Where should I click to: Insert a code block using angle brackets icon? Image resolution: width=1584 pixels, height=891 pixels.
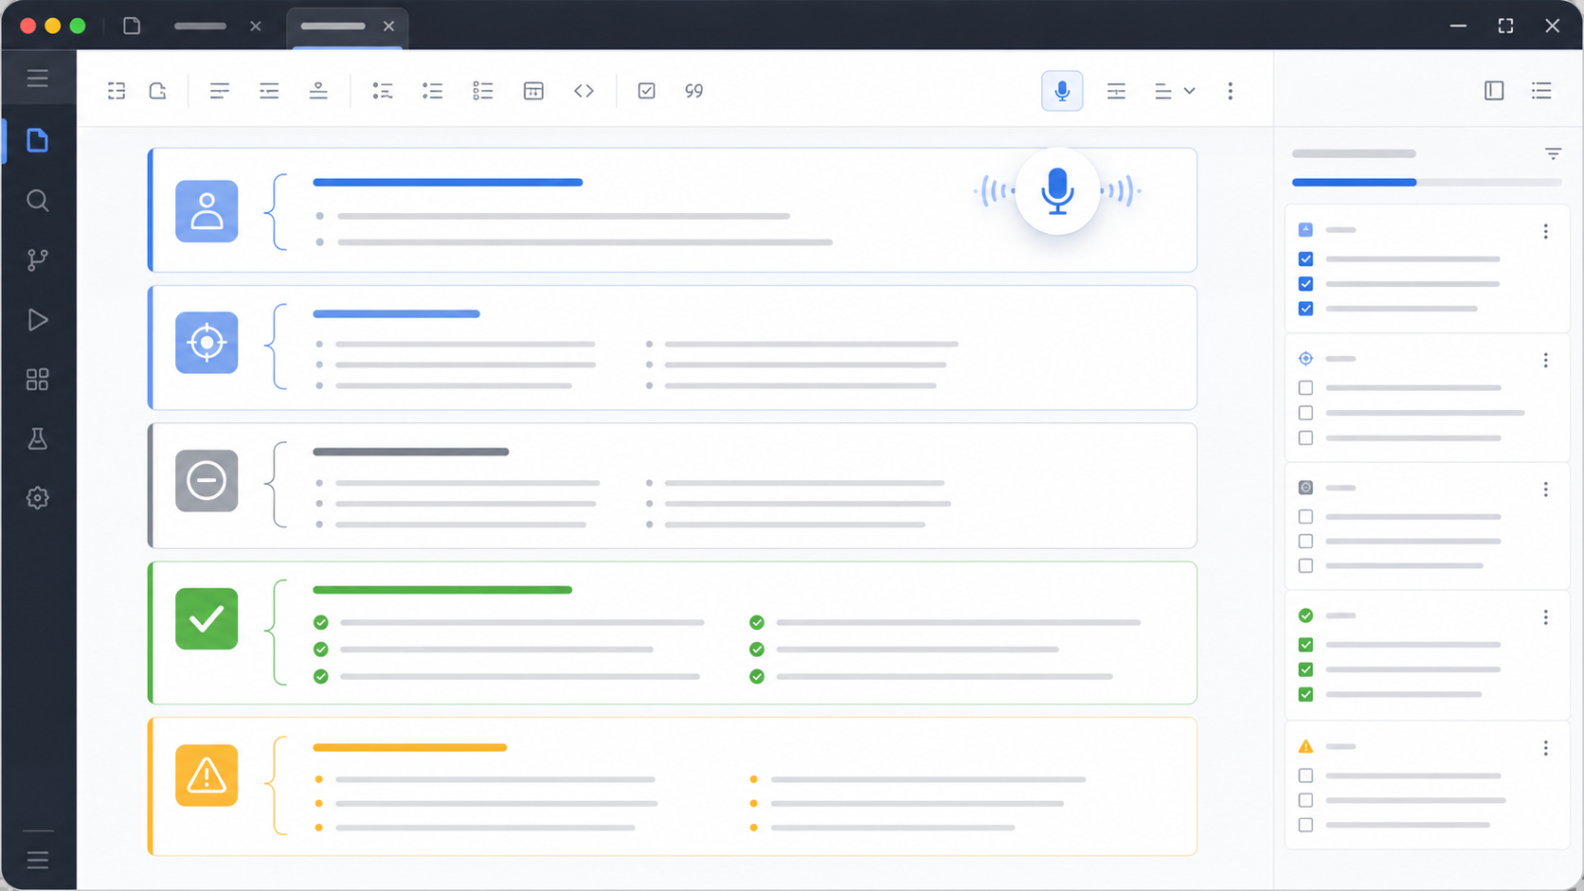[x=584, y=91]
